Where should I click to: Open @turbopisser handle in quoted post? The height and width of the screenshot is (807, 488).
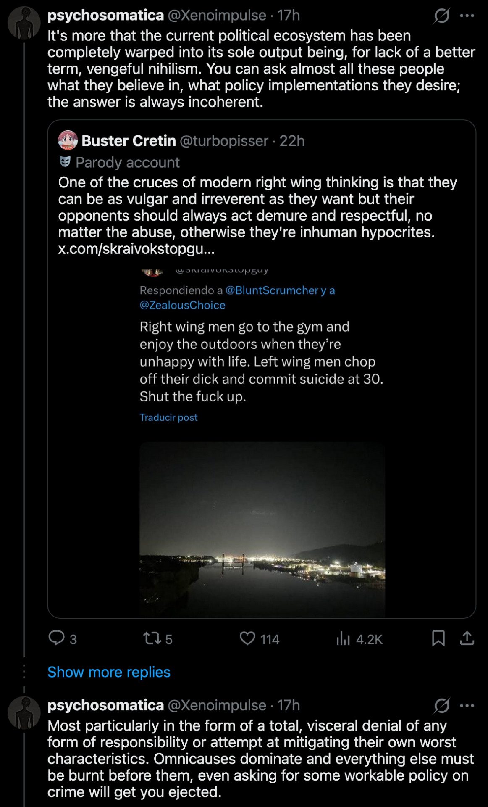coord(224,141)
